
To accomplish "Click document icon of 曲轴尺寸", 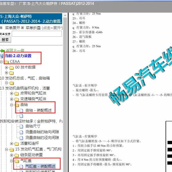I will 21,126.
